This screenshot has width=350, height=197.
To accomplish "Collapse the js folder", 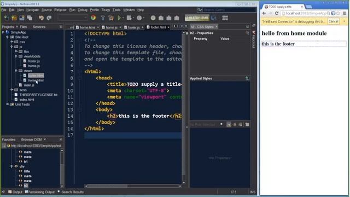I will (11, 47).
